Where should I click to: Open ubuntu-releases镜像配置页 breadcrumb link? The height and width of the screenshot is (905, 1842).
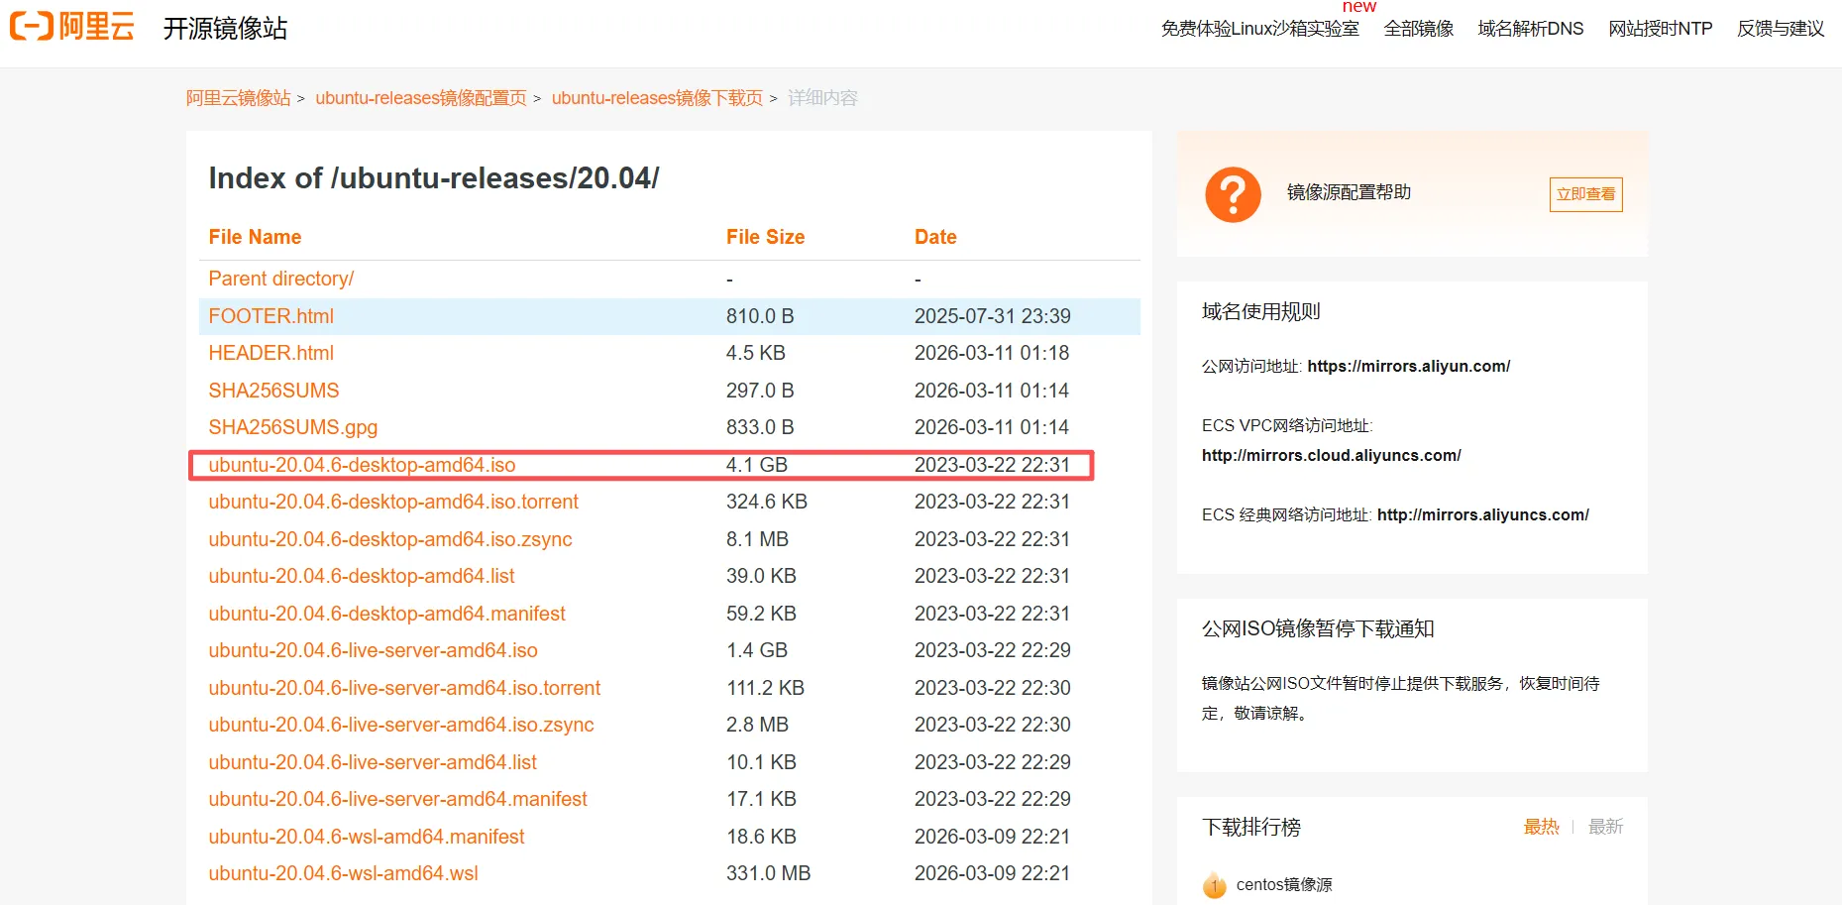click(421, 98)
